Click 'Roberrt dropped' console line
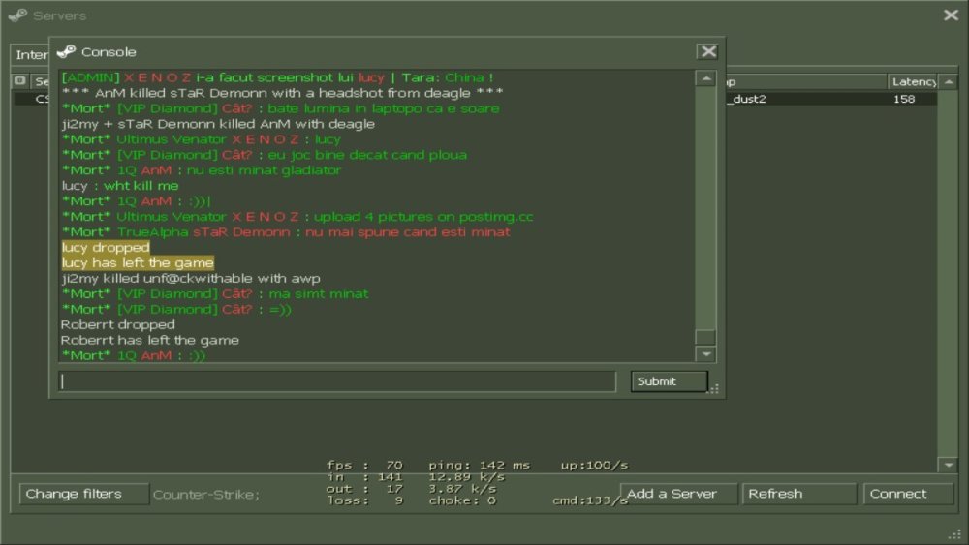Viewport: 969px width, 545px height. pos(118,324)
